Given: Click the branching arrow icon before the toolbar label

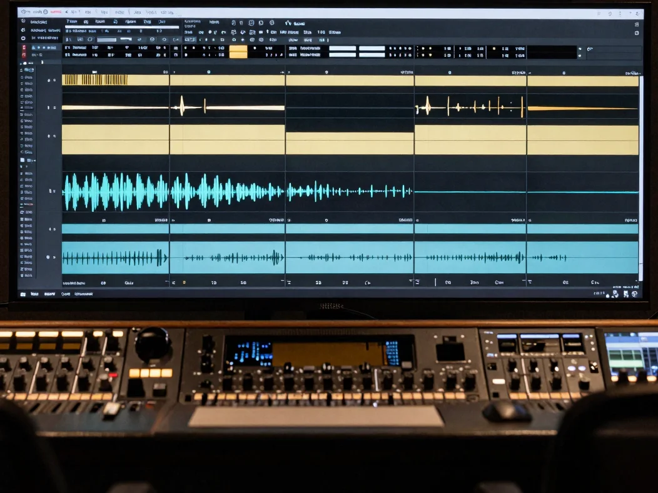Looking at the screenshot, I should click(288, 23).
